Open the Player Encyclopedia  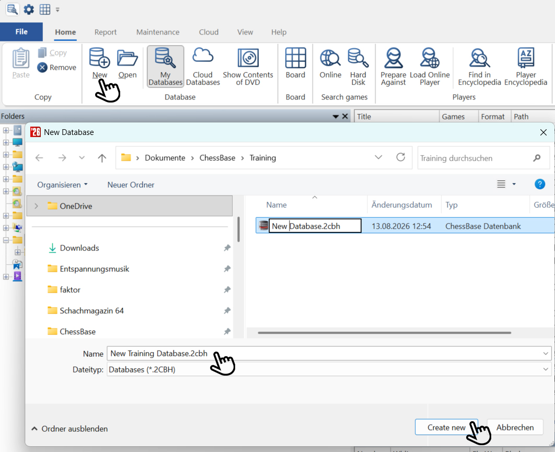(526, 66)
